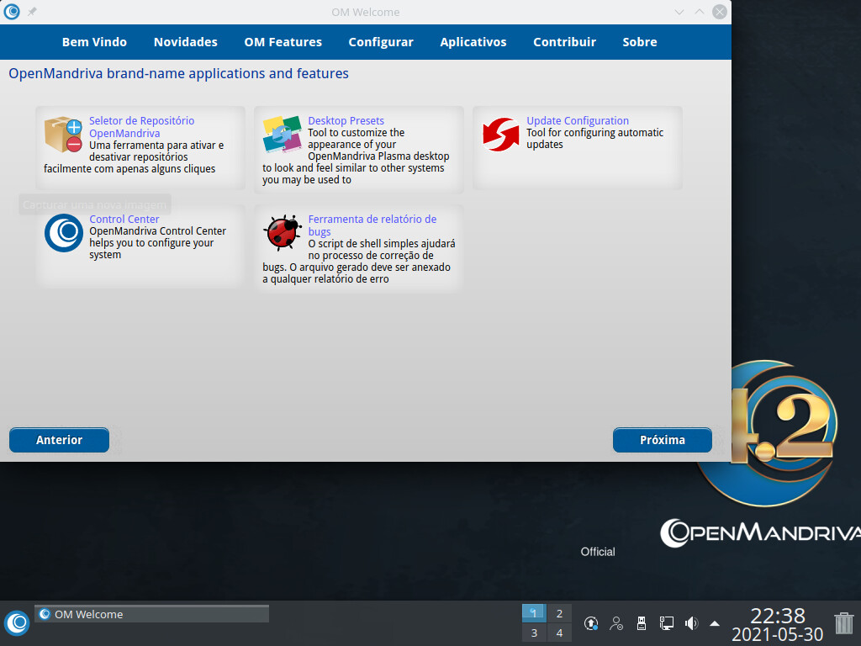The image size is (861, 646).
Task: Close the OM Welcome window
Action: (x=720, y=12)
